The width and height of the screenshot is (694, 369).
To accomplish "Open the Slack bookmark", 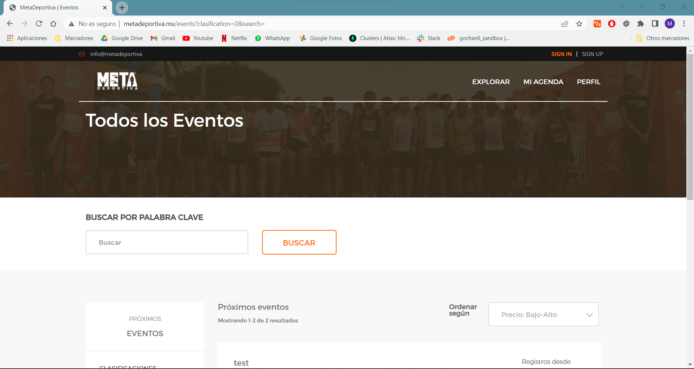I will coord(429,38).
